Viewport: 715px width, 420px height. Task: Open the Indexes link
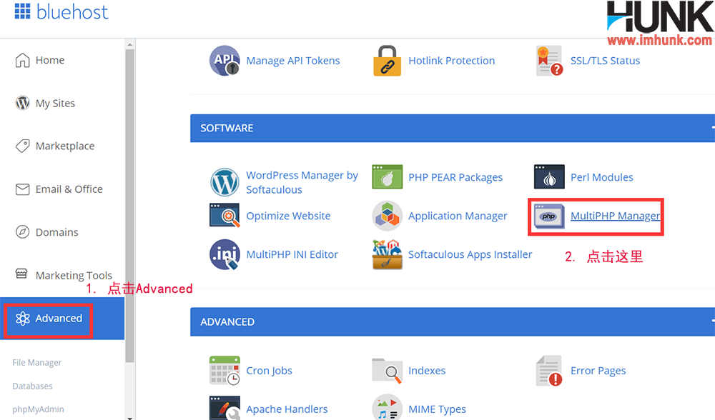coord(427,370)
